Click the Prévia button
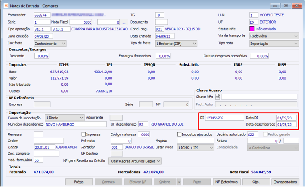The width and height of the screenshot is (305, 187). [x=79, y=182]
